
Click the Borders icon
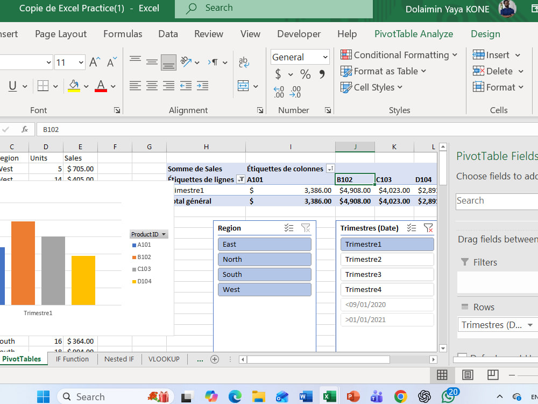pos(43,86)
